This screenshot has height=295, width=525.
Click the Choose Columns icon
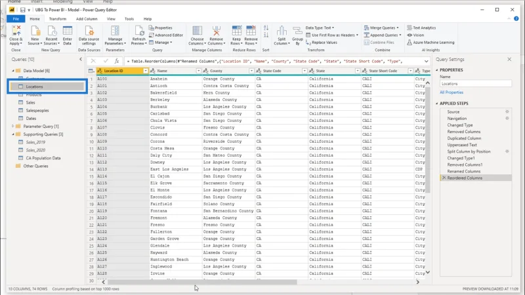click(198, 31)
